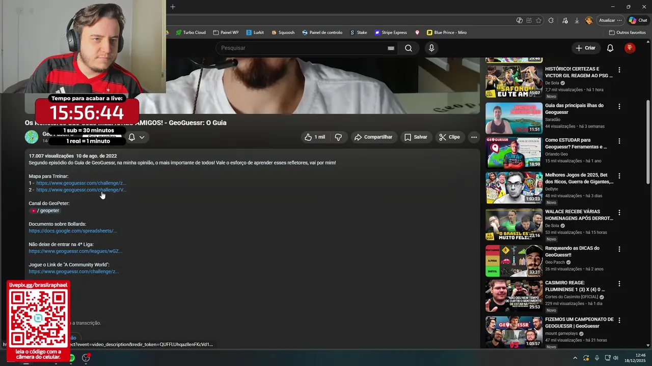Open Stripe Express bookmark
652x366 pixels.
pos(391,33)
